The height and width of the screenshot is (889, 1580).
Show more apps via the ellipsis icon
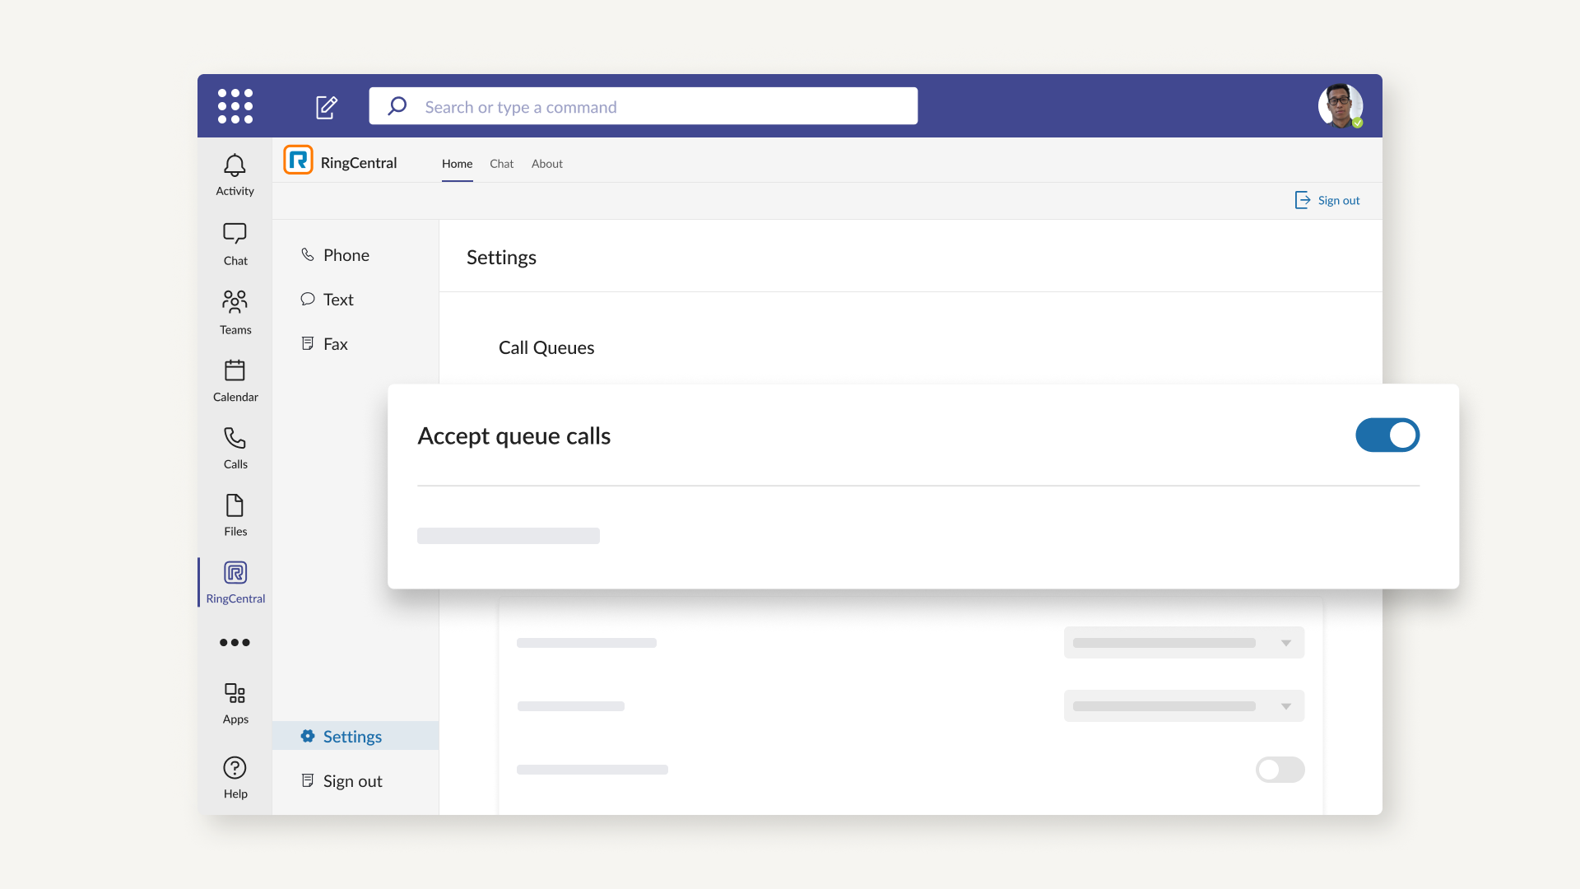click(235, 642)
